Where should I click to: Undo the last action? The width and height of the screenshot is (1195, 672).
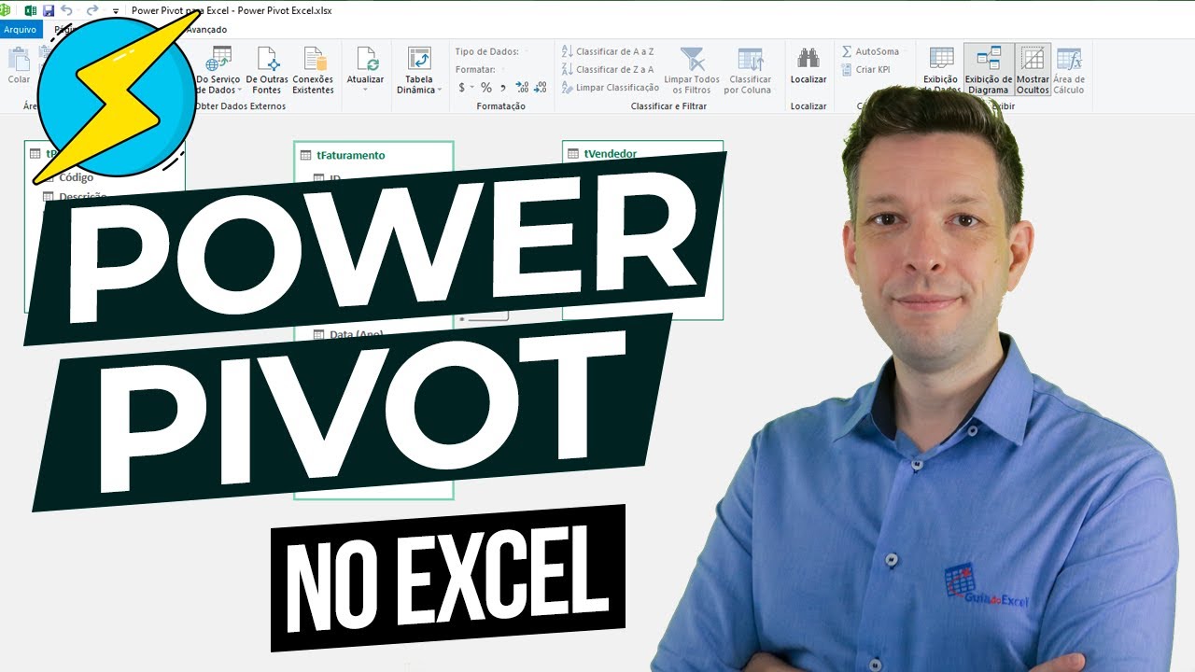pos(66,10)
